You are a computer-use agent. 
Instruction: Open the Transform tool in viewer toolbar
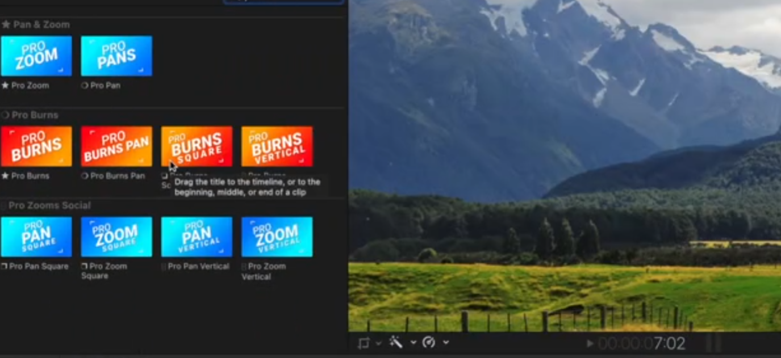tap(364, 343)
